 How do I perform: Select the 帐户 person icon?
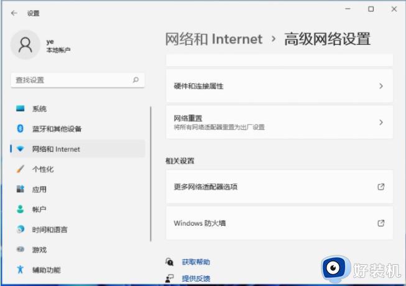point(20,209)
